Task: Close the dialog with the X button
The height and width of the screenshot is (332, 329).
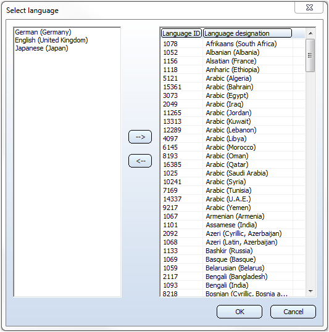Action: pyautogui.click(x=309, y=7)
